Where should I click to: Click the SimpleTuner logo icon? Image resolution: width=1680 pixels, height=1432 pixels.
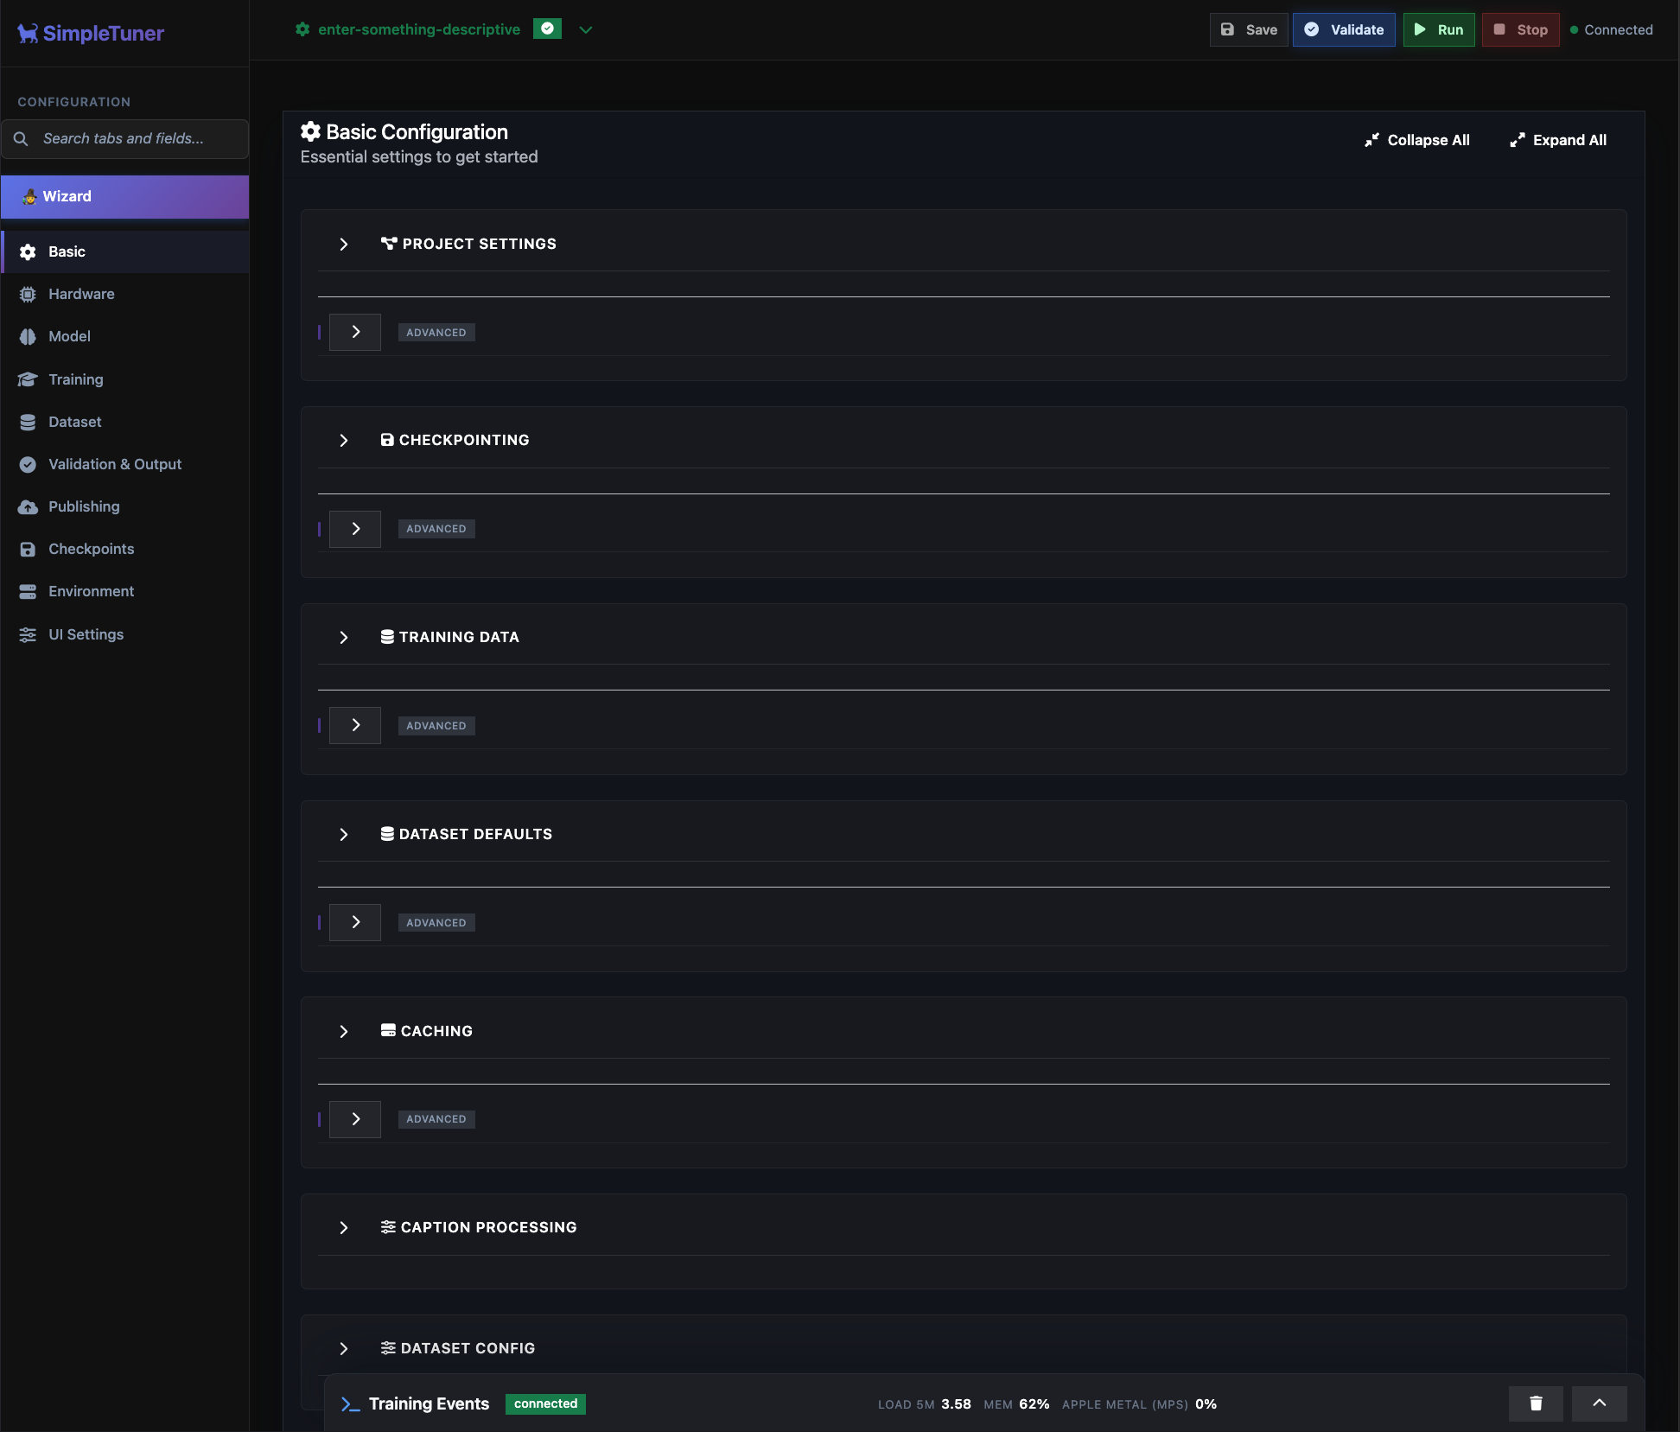click(x=28, y=34)
